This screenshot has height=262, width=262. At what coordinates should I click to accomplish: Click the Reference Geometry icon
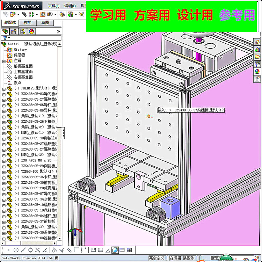point(82,14)
